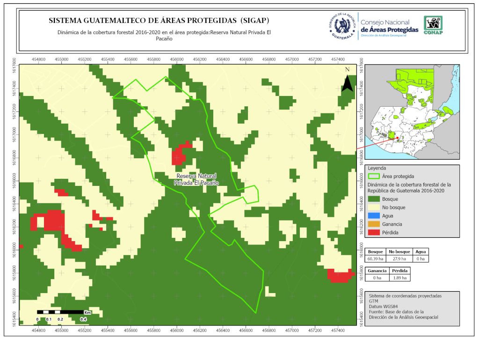Select the Pérdida red legend swatch
479x339 pixels.
click(x=374, y=232)
